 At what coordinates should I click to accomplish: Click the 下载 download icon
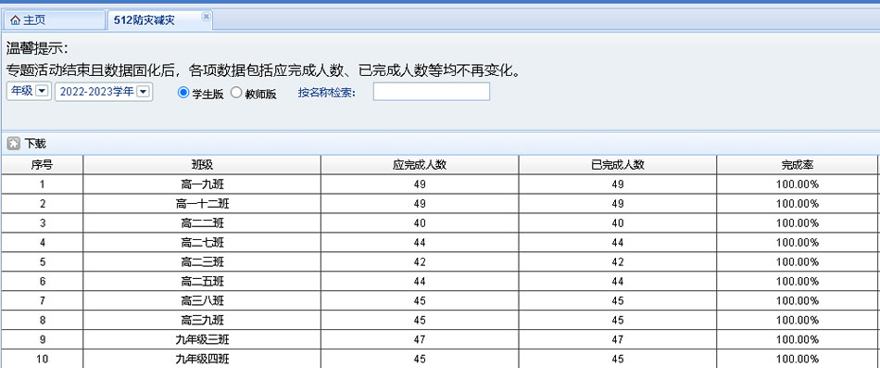(x=13, y=144)
